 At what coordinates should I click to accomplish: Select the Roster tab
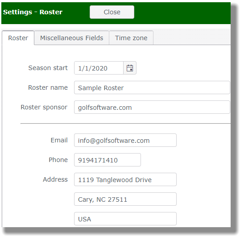18,38
